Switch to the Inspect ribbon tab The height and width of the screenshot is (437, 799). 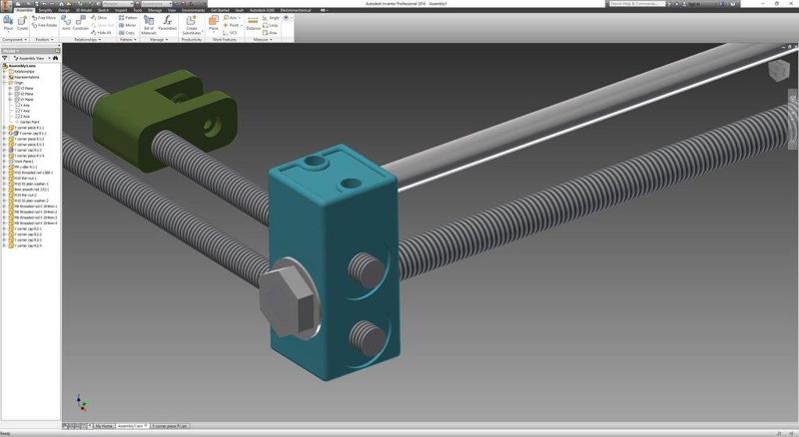121,10
